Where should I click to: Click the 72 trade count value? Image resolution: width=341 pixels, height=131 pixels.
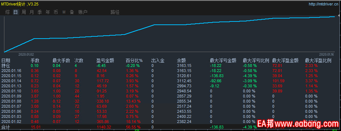(76, 106)
